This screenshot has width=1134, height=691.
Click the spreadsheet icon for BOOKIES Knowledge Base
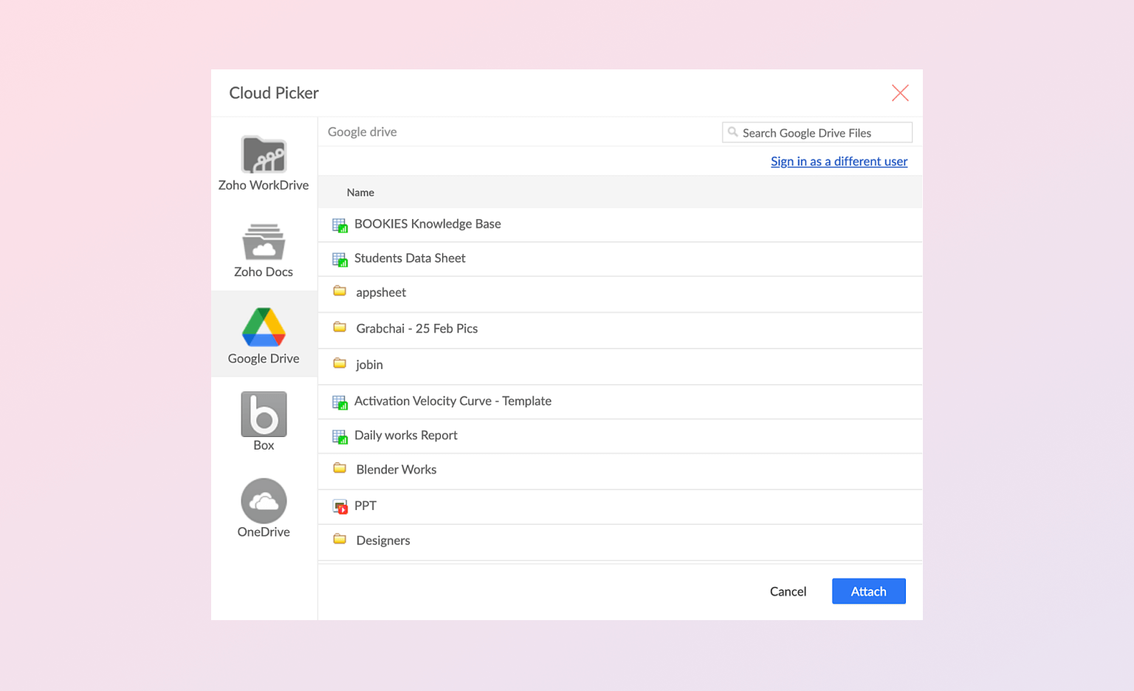340,225
